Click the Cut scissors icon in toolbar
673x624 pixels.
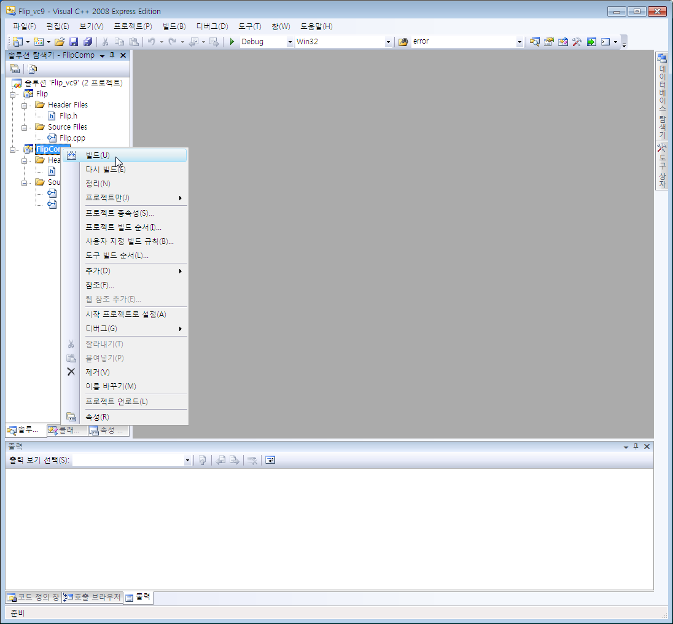click(x=105, y=42)
